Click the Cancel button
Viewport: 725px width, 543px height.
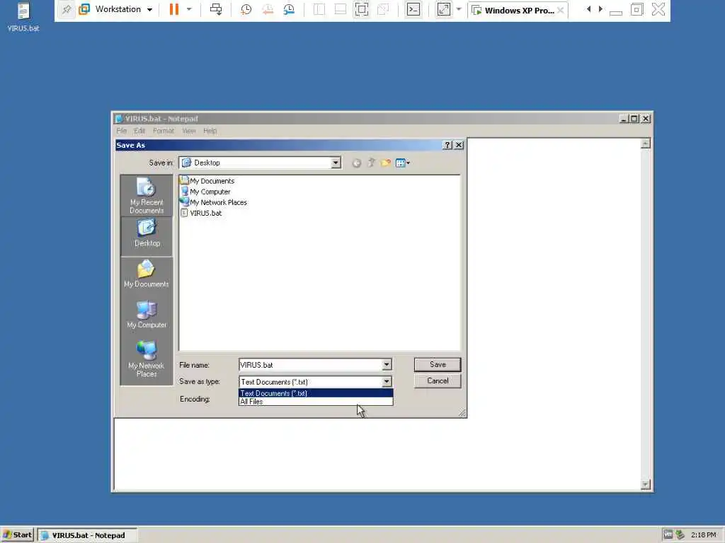pyautogui.click(x=438, y=381)
